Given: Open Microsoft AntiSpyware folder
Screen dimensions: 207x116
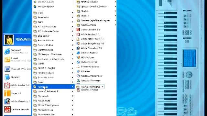Looking at the screenshot, I should 53,105.
